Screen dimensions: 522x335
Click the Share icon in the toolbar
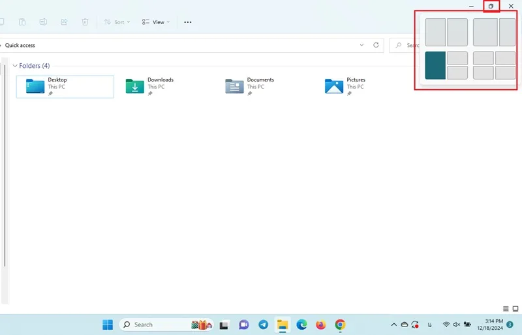click(64, 22)
